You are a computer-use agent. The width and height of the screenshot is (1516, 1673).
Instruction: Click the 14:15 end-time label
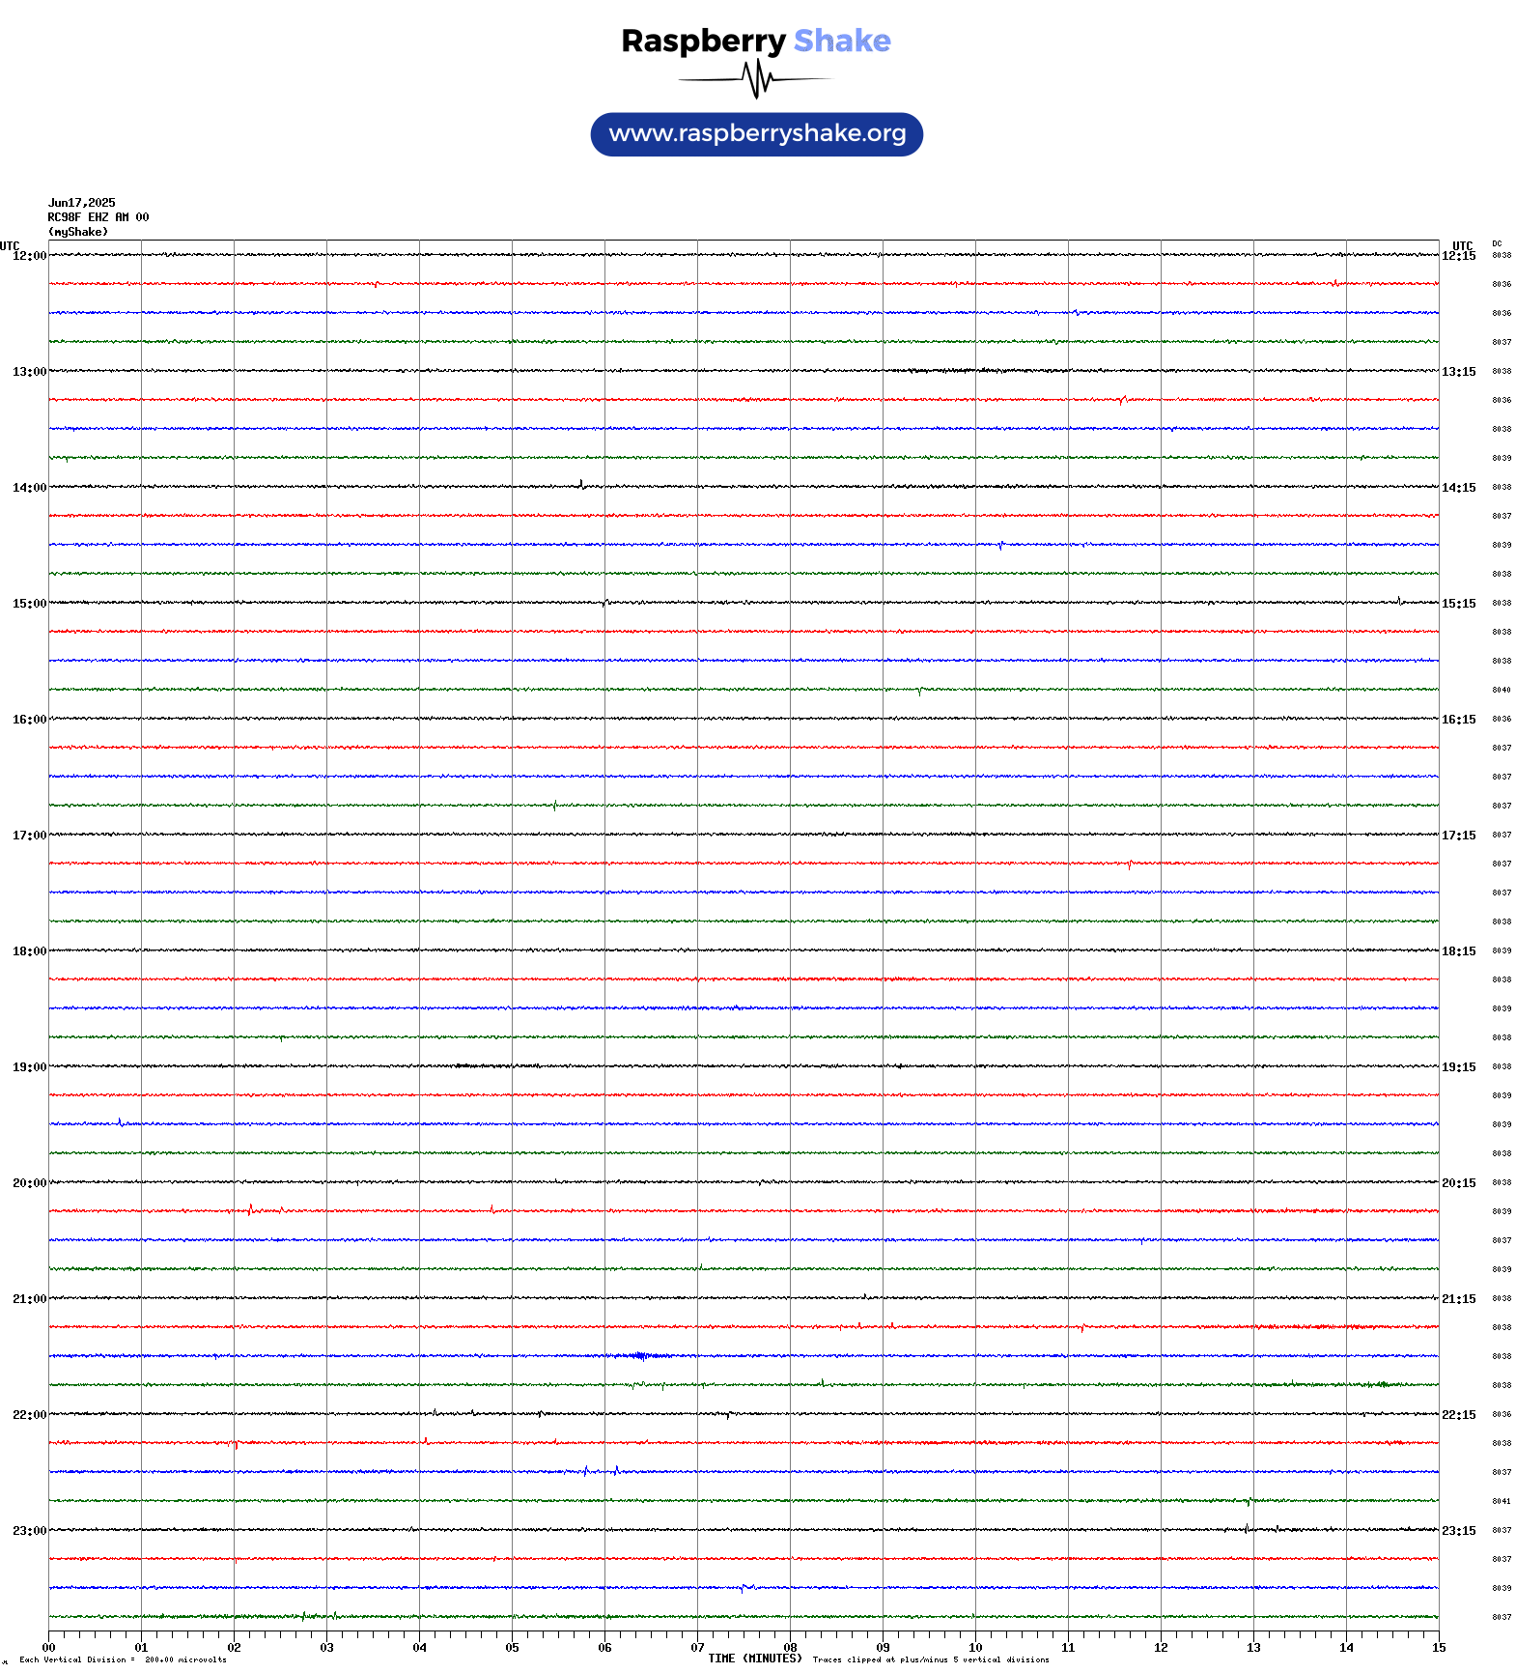click(x=1459, y=488)
